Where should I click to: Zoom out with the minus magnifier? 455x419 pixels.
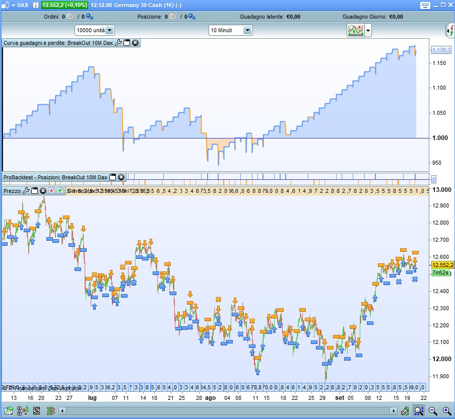pos(433,410)
